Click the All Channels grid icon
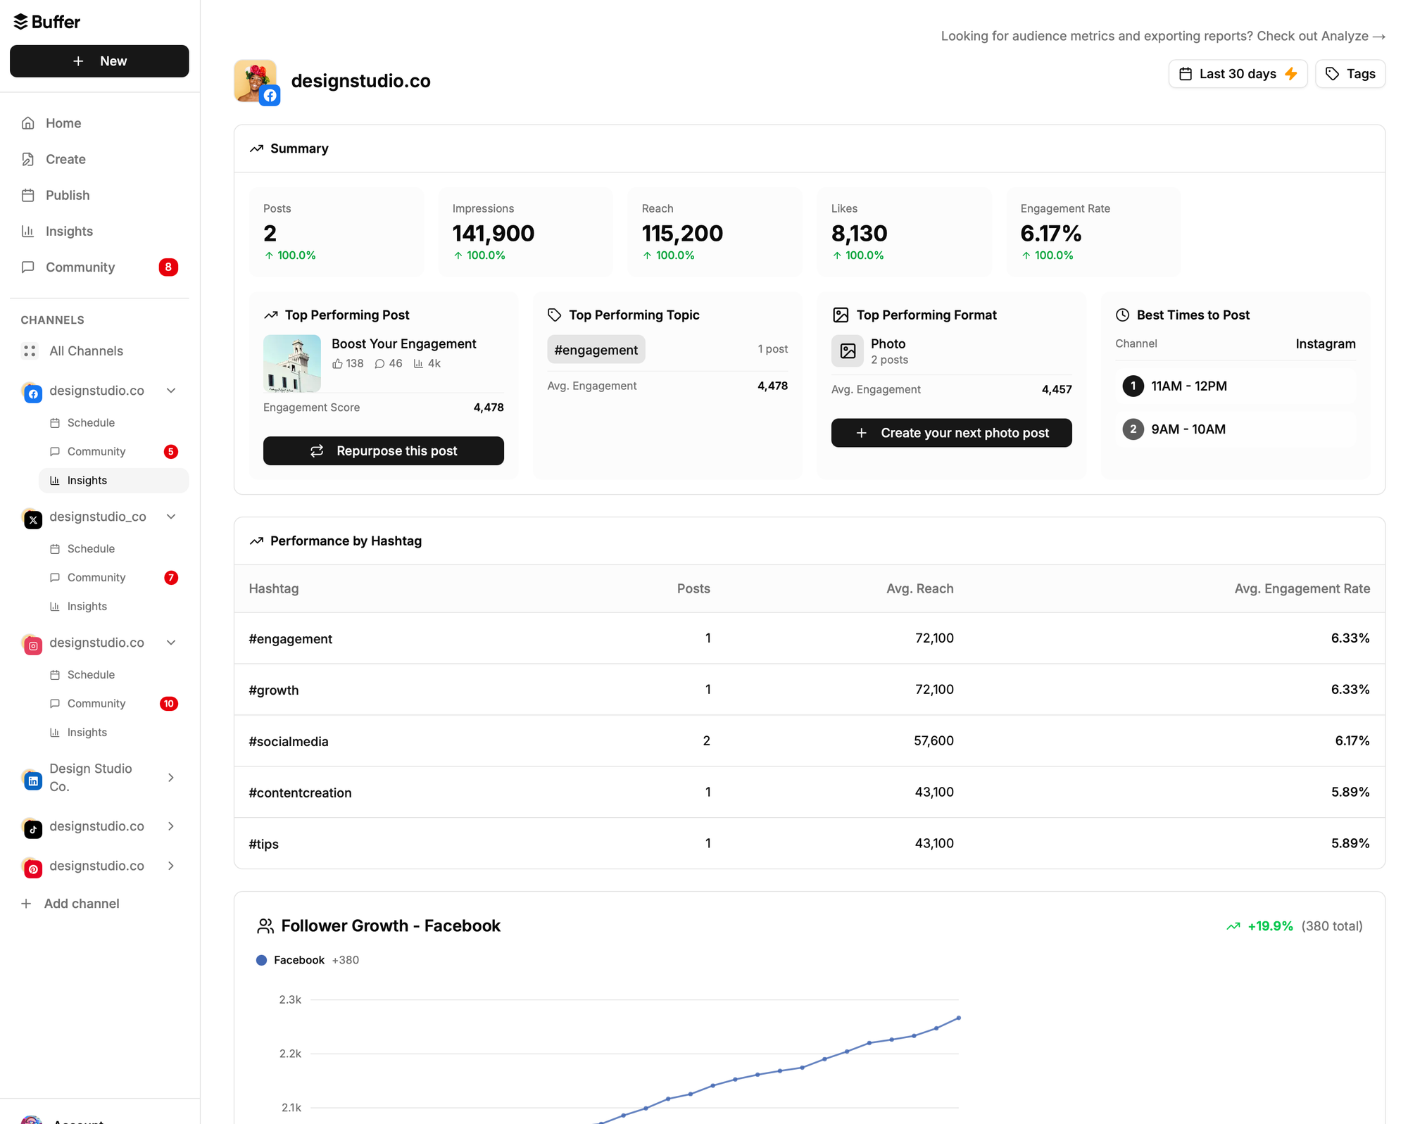The image size is (1408, 1124). 30,351
